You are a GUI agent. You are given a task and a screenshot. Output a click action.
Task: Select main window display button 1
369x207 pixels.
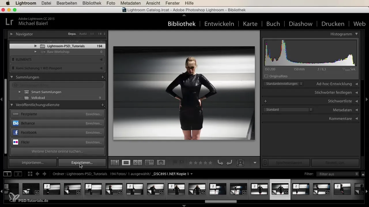tap(7, 174)
